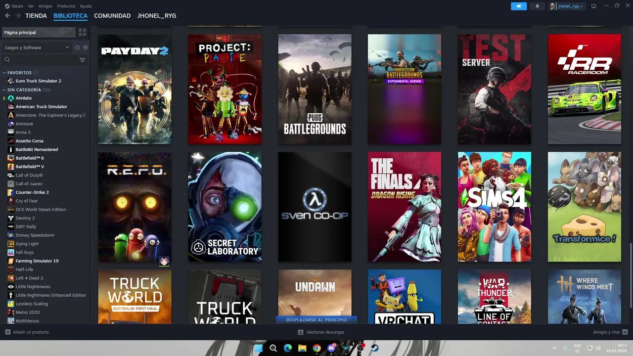Screen dimensions: 633x356
Task: Open the announcements megaphone button
Action: pyautogui.click(x=519, y=6)
